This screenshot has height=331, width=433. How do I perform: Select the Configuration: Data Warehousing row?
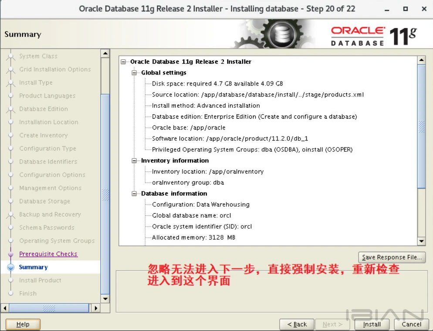coord(201,205)
